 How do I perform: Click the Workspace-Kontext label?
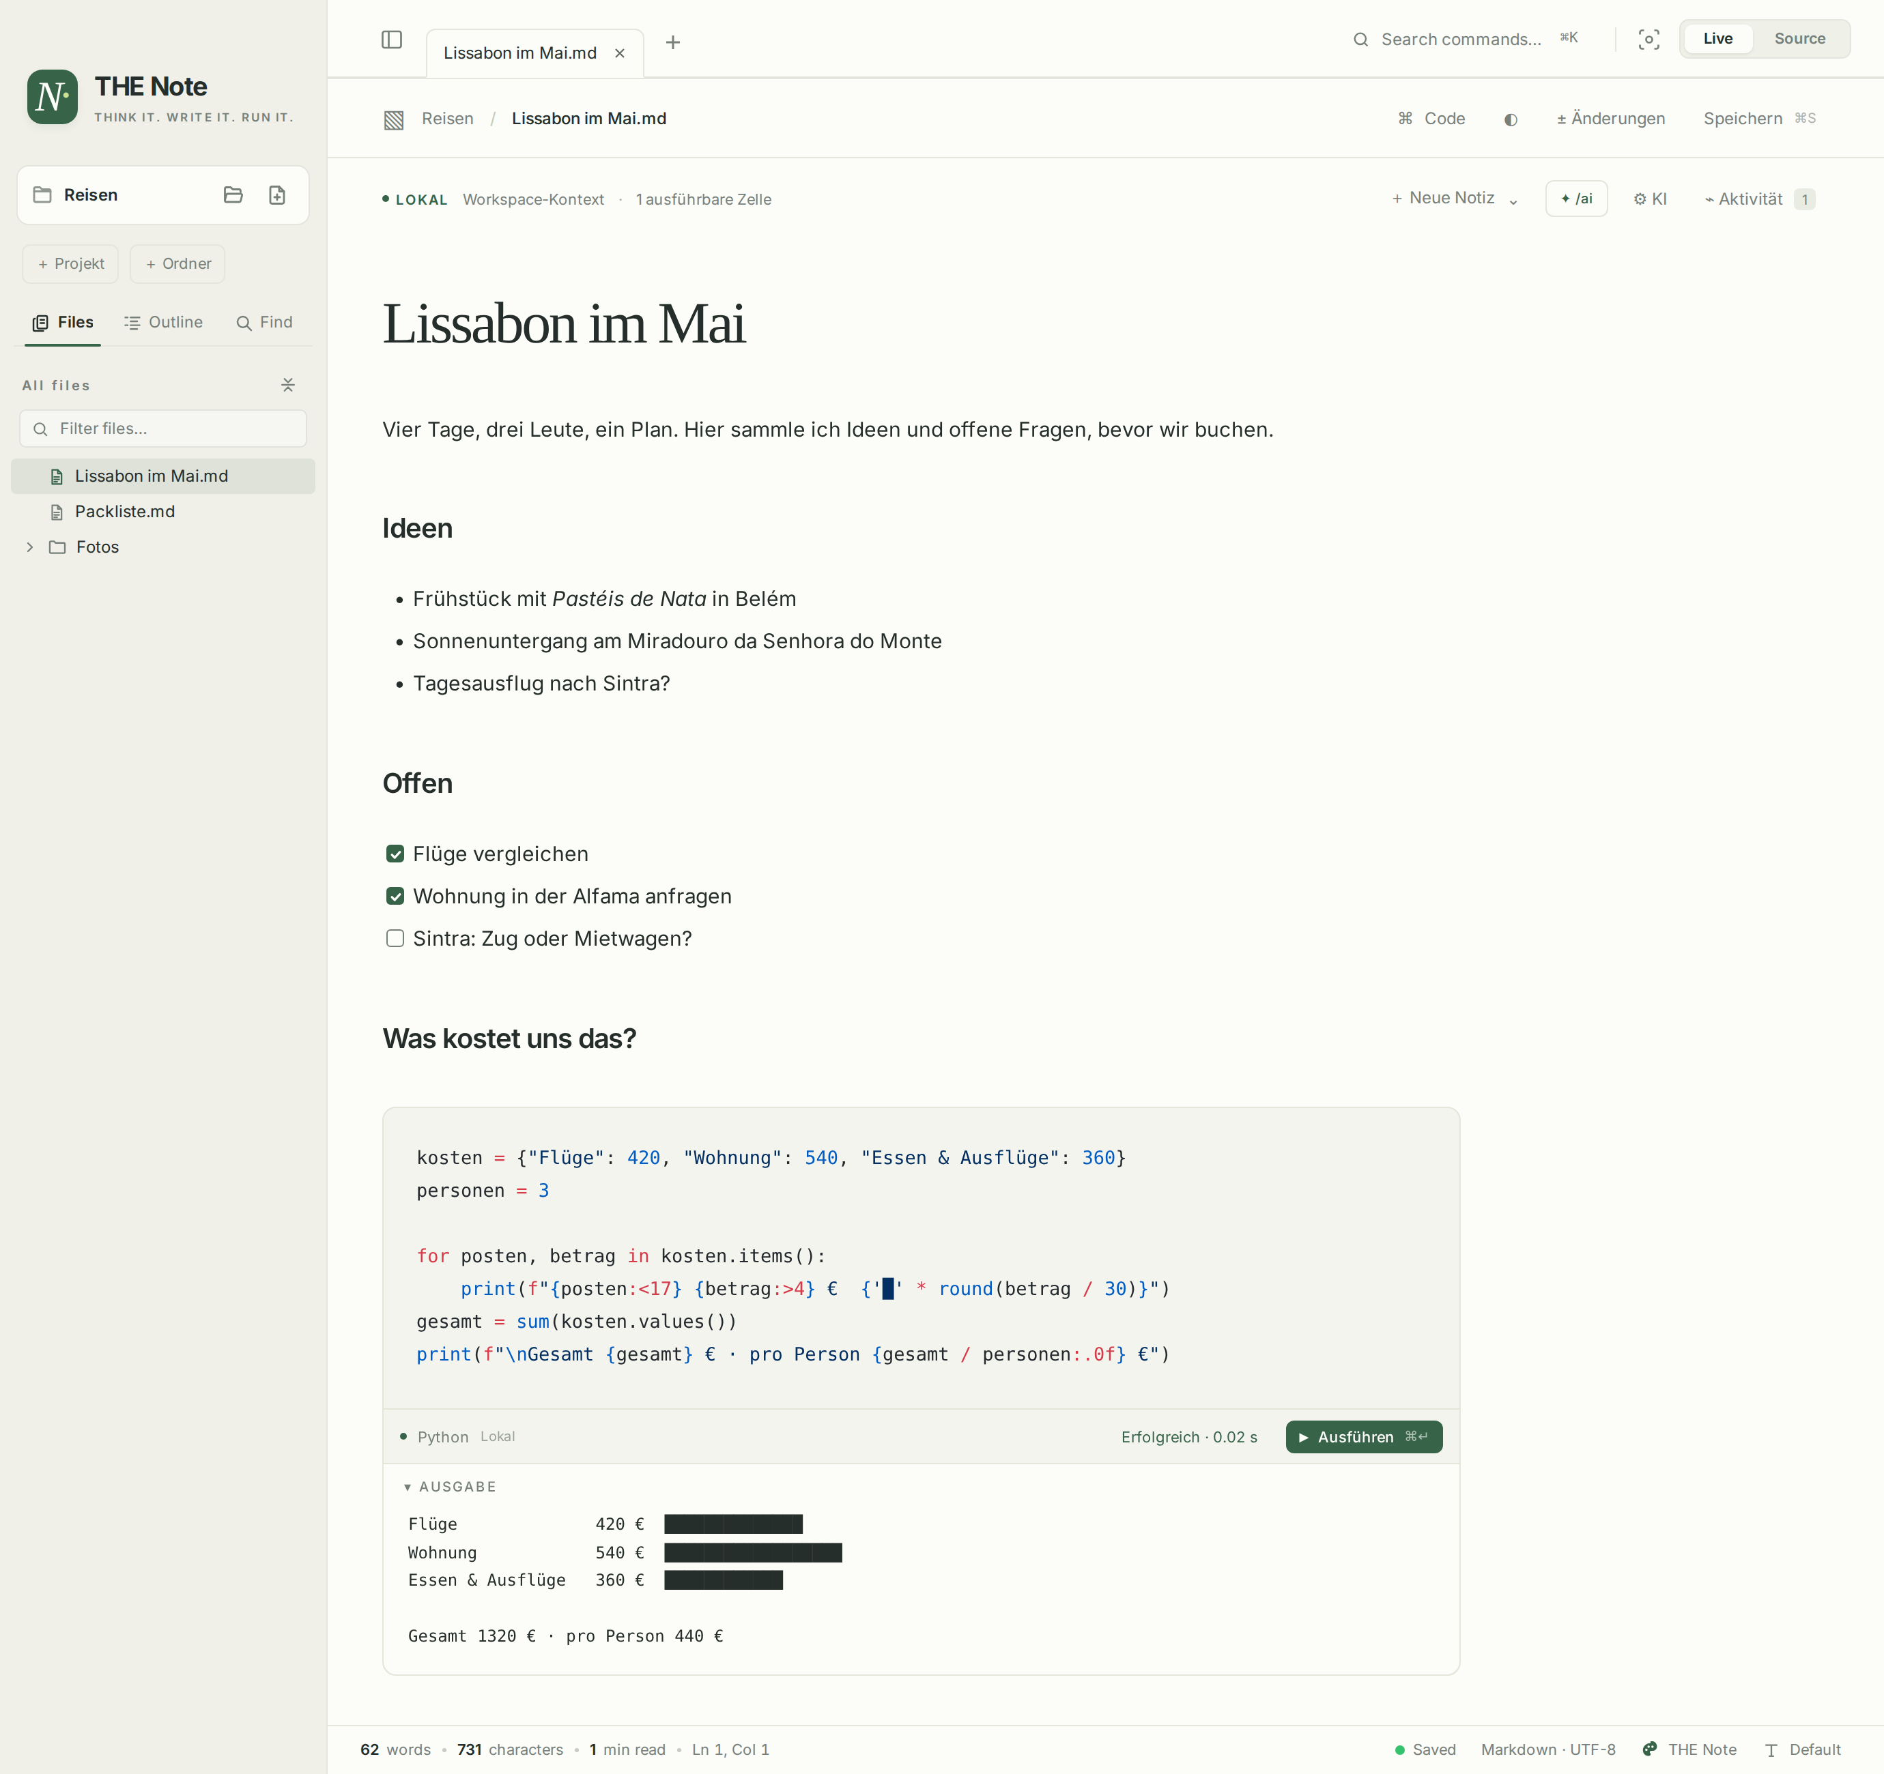(x=534, y=200)
